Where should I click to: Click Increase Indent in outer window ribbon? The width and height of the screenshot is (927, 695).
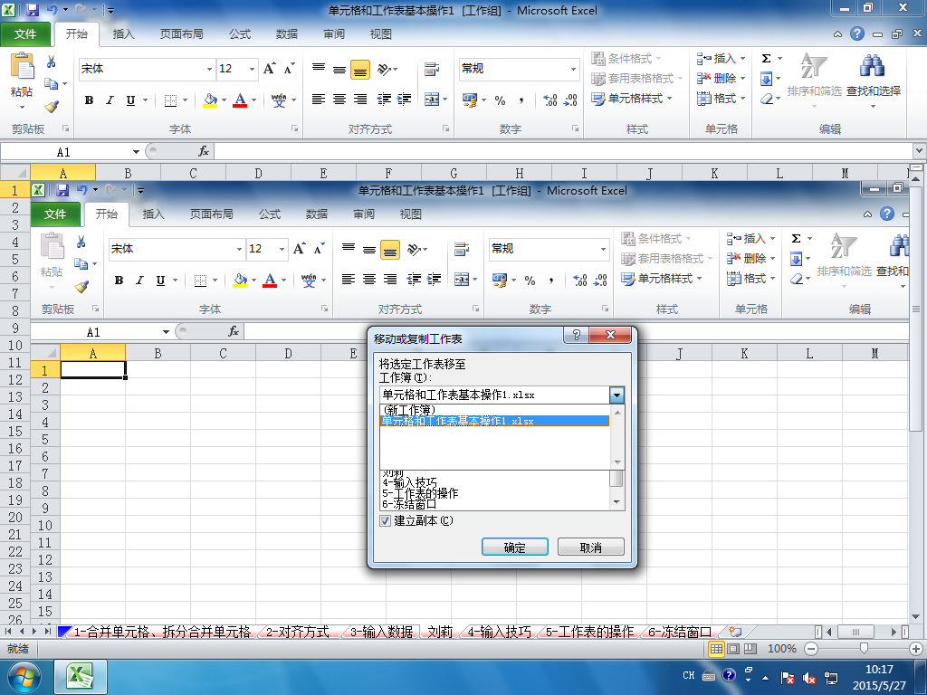click(x=405, y=100)
